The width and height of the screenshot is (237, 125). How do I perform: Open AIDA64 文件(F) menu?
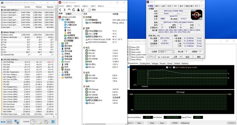pos(61,6)
